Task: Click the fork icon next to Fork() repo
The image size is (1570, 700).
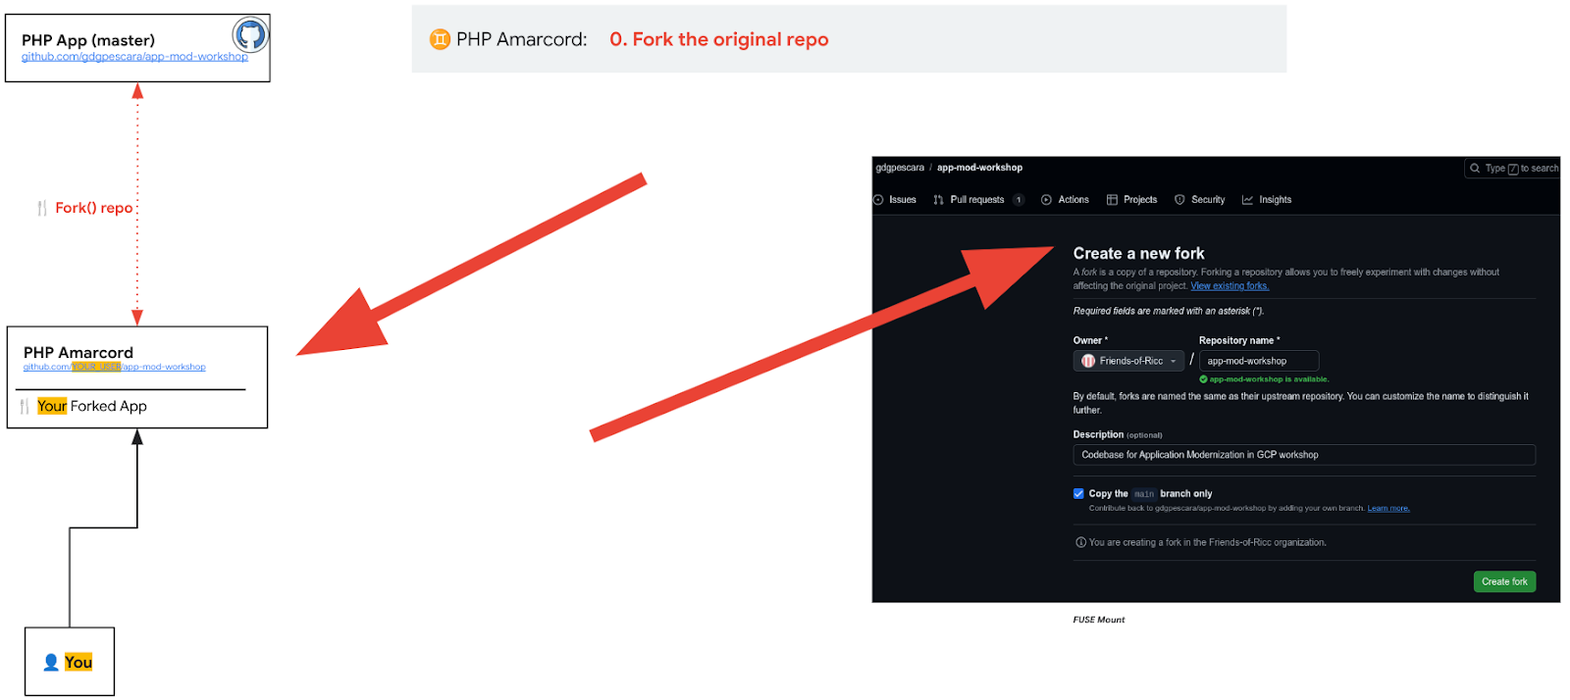Action: (42, 208)
